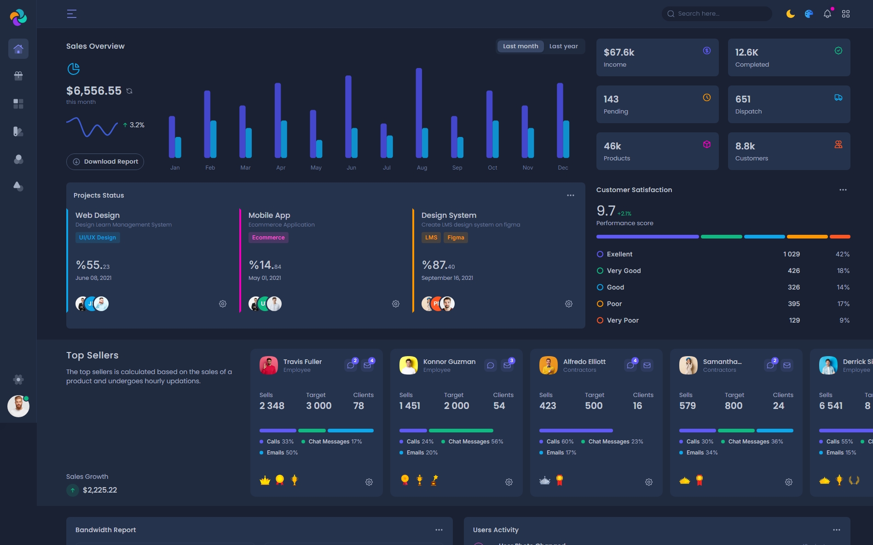Click the UI/UX Design tag
Viewport: 873px width, 545px height.
coord(98,238)
